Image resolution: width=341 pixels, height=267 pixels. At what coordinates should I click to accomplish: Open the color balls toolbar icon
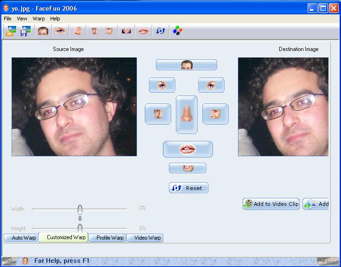click(178, 31)
